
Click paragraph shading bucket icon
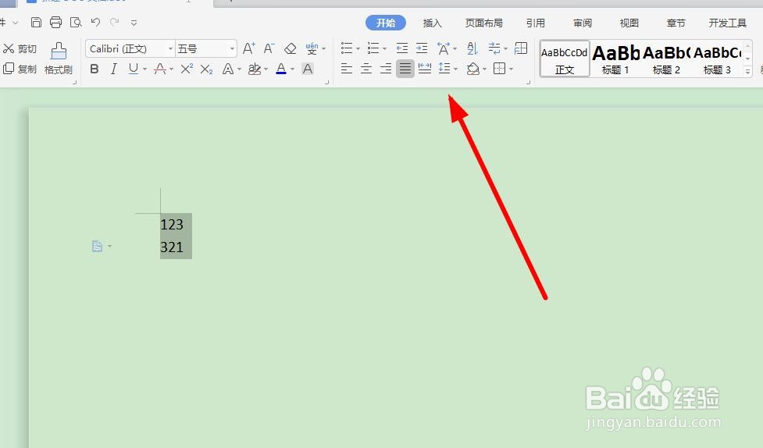[x=473, y=69]
